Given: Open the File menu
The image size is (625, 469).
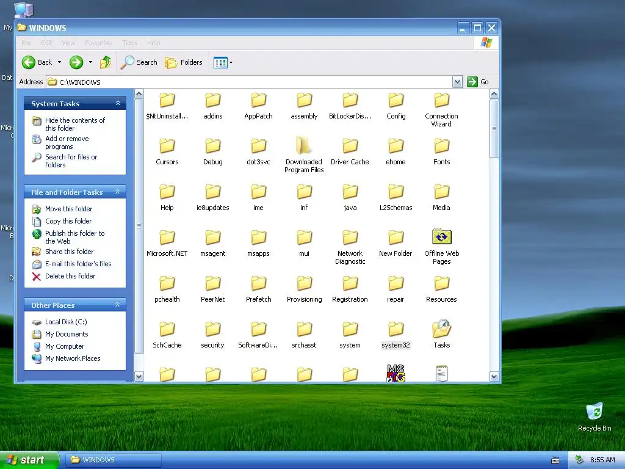Looking at the screenshot, I should 26,43.
